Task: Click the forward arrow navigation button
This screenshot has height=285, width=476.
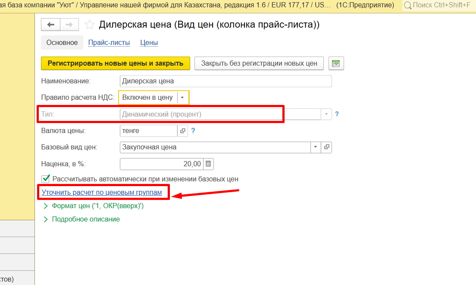Action: coord(69,25)
